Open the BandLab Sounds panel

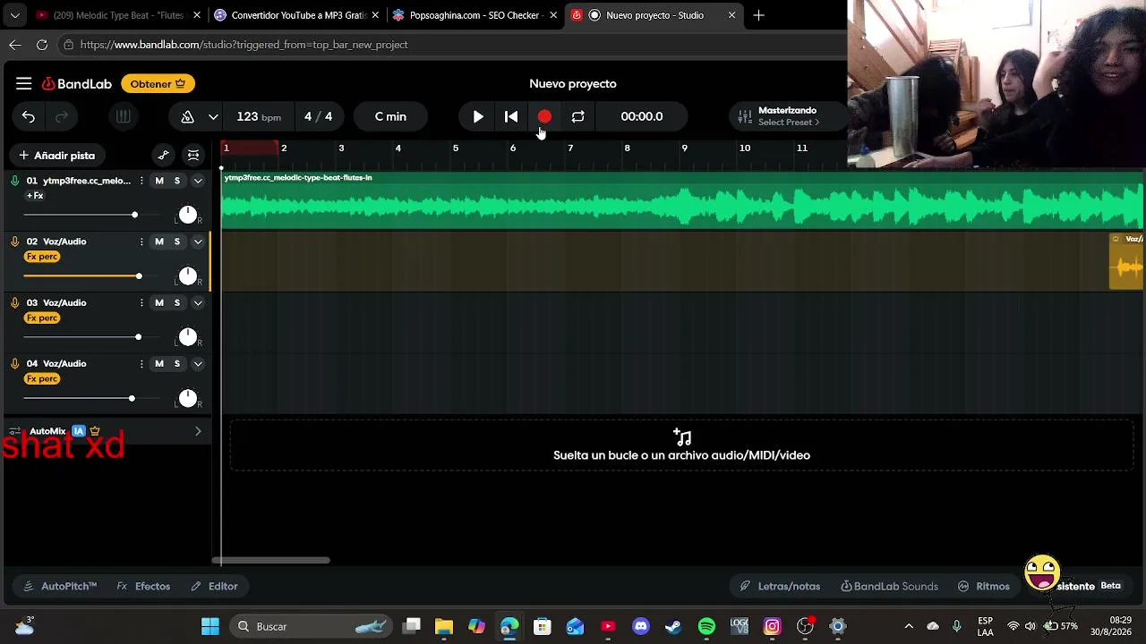click(x=889, y=586)
